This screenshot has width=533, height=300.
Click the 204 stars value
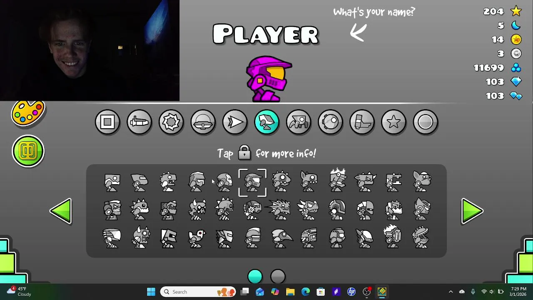click(493, 11)
